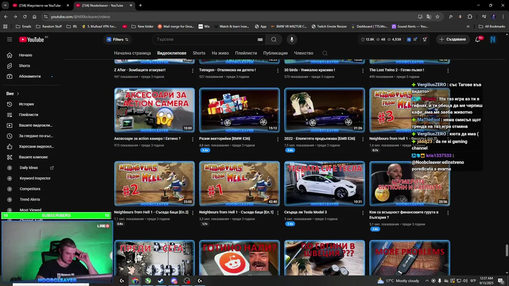509x286 pixels.
Task: Click the search magnifier button
Action: (274, 39)
